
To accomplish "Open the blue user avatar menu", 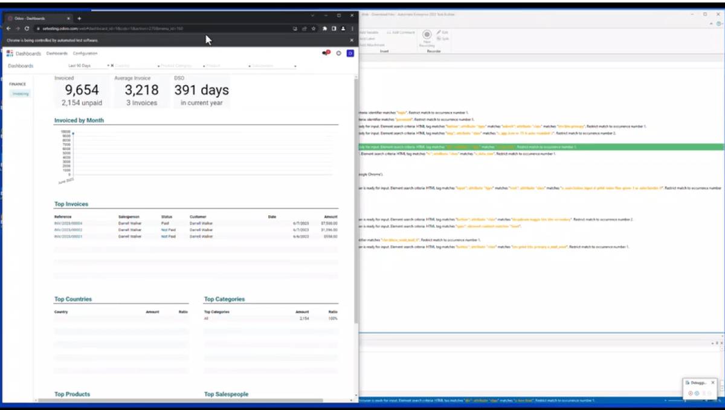I will [x=350, y=53].
